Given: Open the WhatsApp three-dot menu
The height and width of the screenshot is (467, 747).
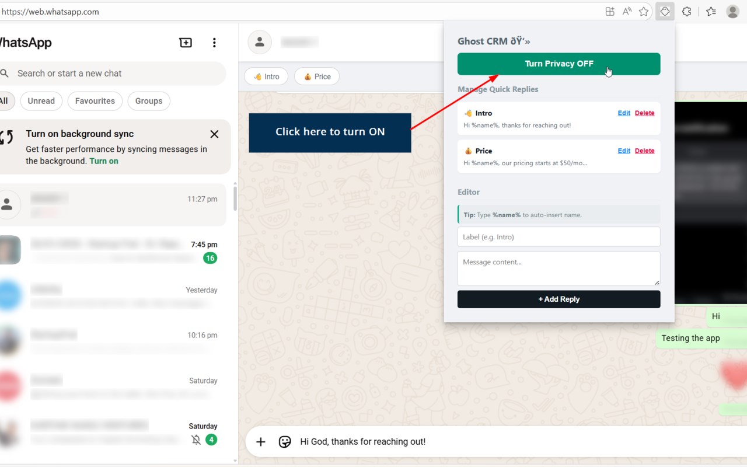Looking at the screenshot, I should [214, 43].
